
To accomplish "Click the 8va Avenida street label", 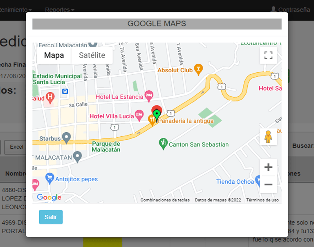I will point(139,57).
